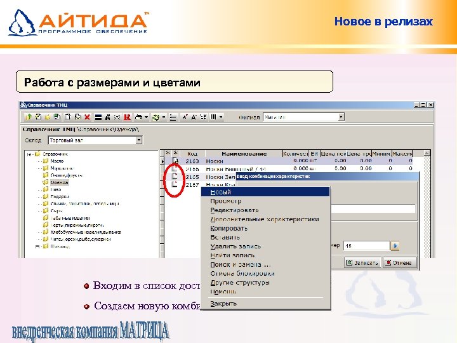Open the dropdown arrow next to the printer icon

(146, 118)
